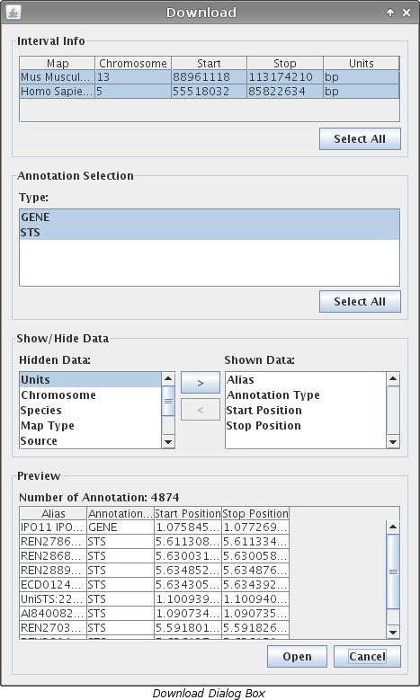Click Preview table scrollbar up arrow
This screenshot has height=700, width=420.
tap(393, 527)
